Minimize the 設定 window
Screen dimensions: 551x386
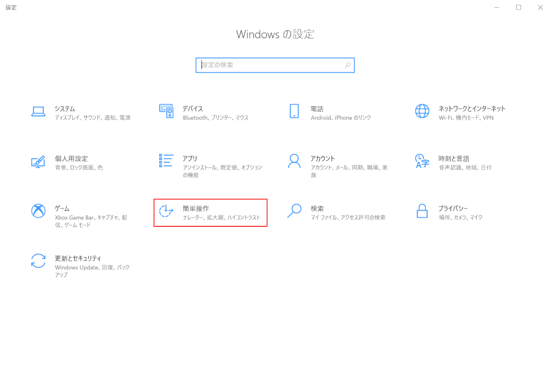pyautogui.click(x=496, y=7)
